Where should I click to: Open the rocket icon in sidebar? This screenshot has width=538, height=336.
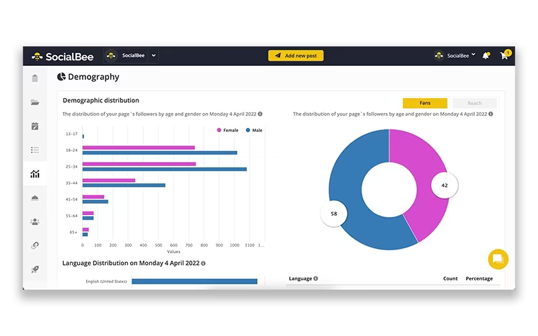(x=35, y=269)
